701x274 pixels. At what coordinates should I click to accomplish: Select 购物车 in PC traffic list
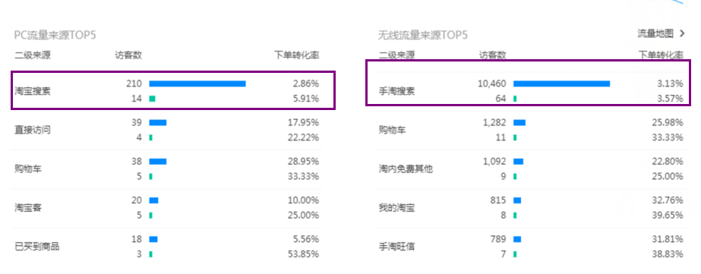tap(28, 169)
